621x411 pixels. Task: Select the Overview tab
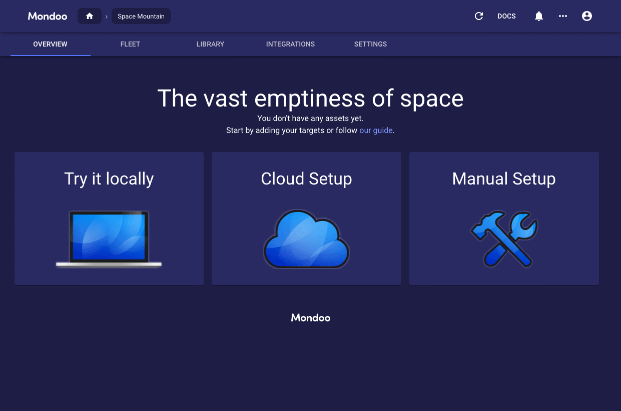pyautogui.click(x=50, y=44)
